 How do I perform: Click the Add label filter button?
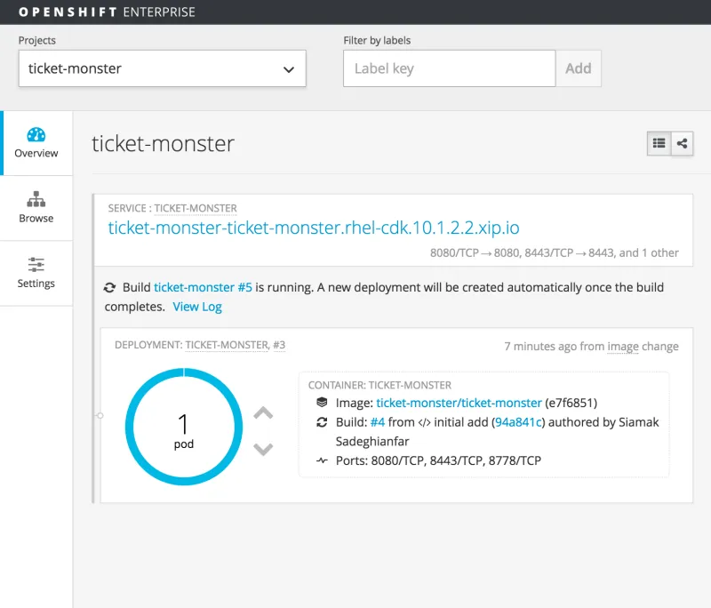[578, 68]
